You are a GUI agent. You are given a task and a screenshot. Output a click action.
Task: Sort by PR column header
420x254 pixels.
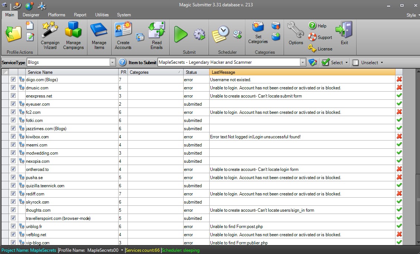(x=123, y=72)
